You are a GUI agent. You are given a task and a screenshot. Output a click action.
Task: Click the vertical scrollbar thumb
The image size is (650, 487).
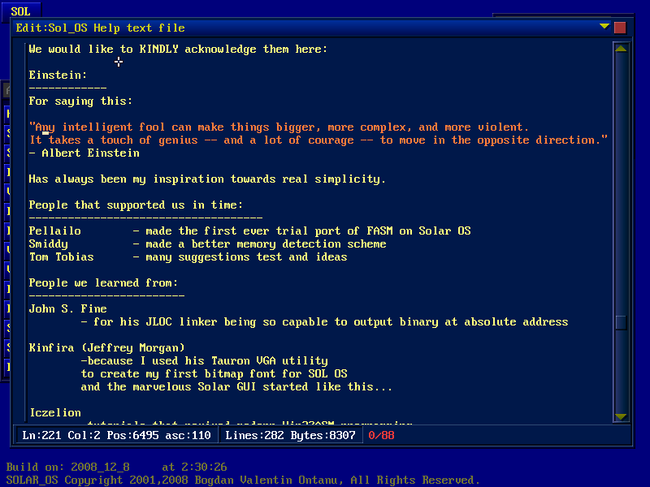(x=621, y=322)
